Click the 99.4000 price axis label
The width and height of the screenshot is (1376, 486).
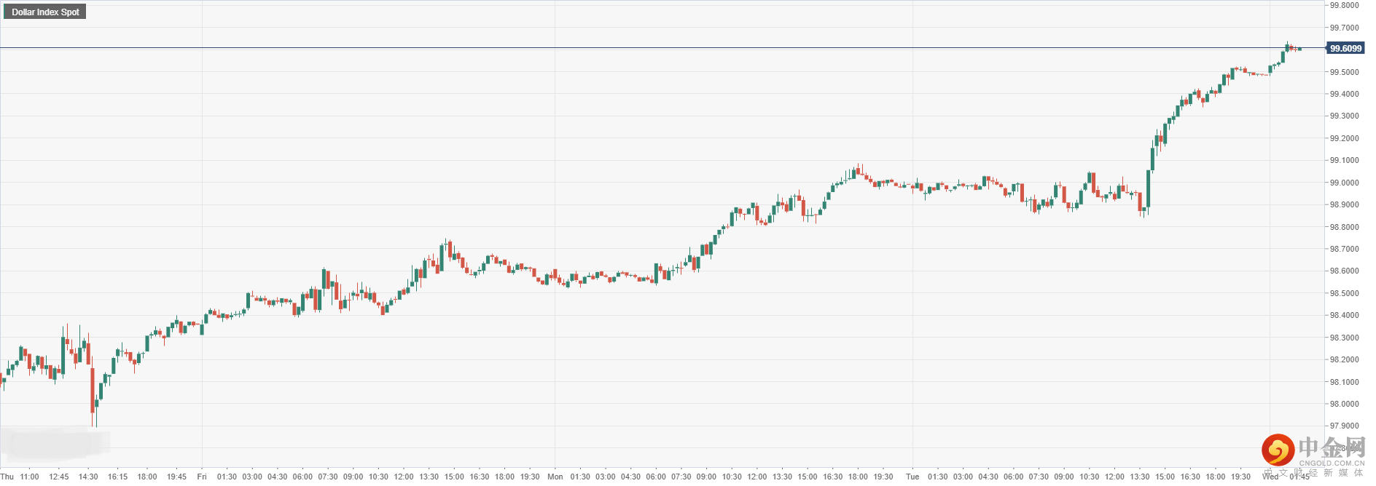[1344, 94]
